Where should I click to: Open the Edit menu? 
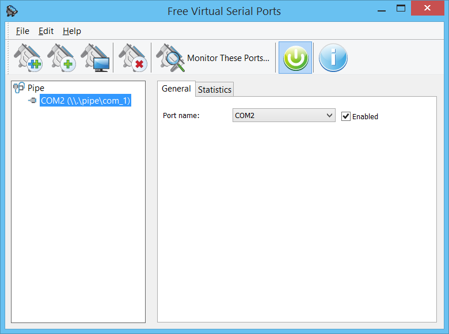pyautogui.click(x=46, y=31)
